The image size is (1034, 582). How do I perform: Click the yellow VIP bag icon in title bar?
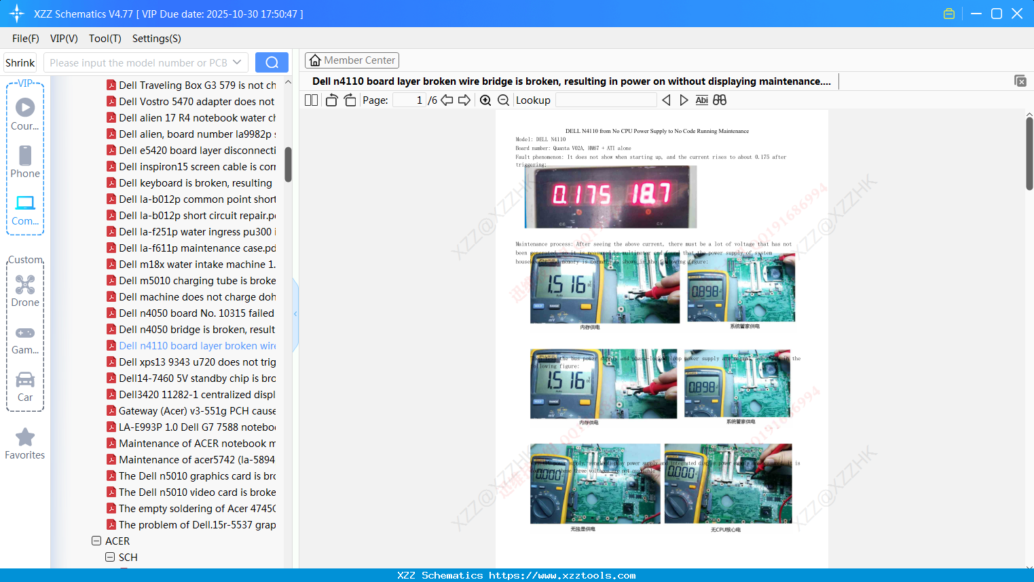949,14
